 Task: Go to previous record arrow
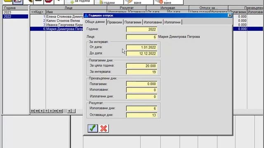tap(42, 111)
